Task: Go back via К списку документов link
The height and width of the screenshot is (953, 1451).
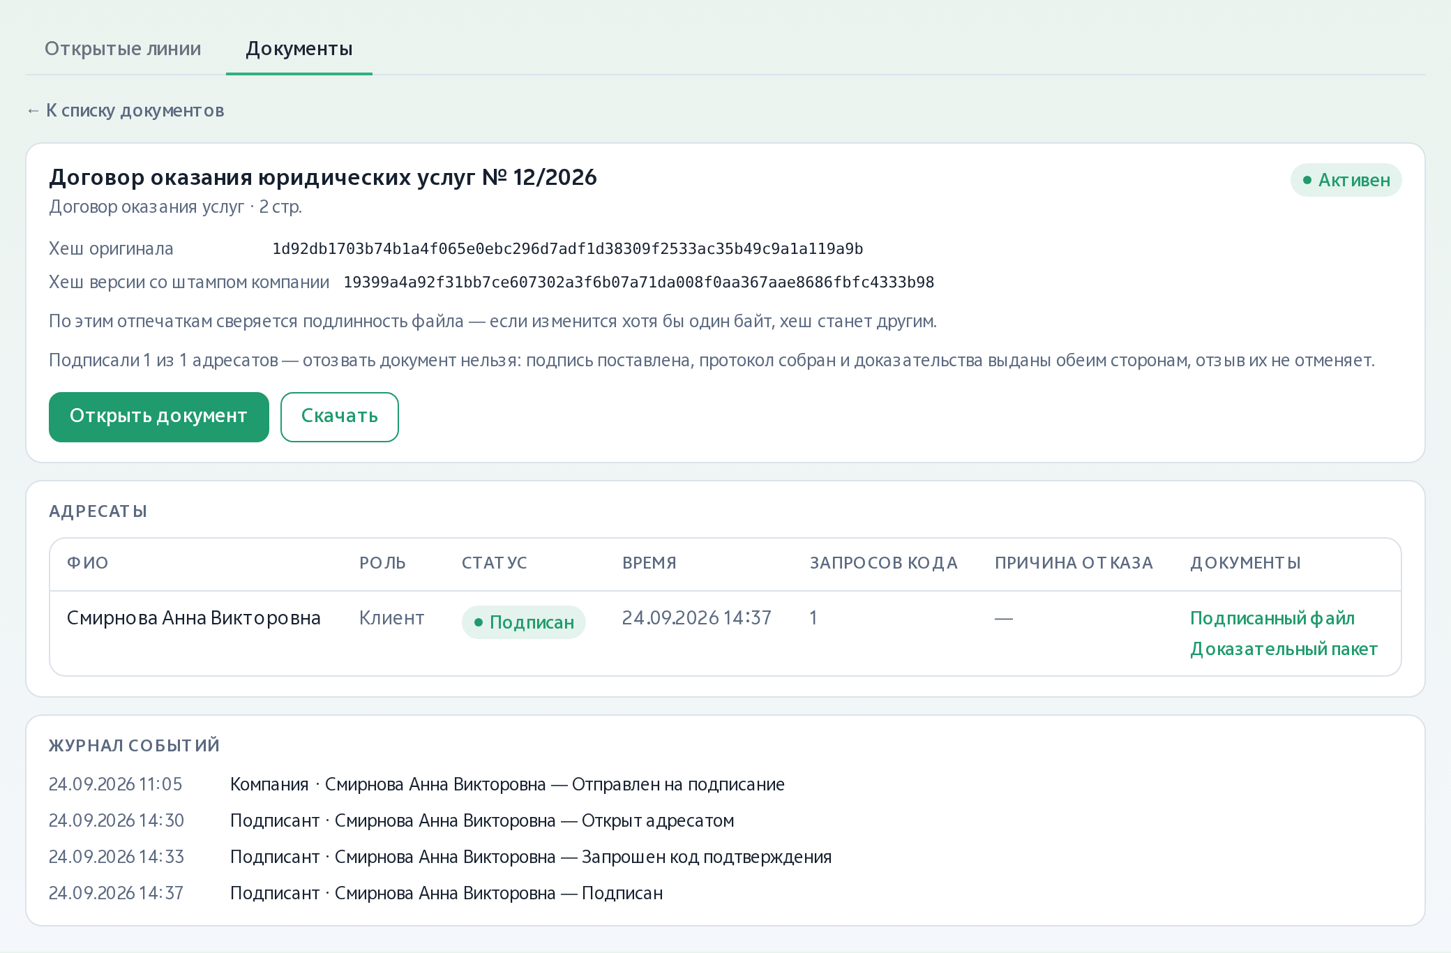Action: point(126,110)
